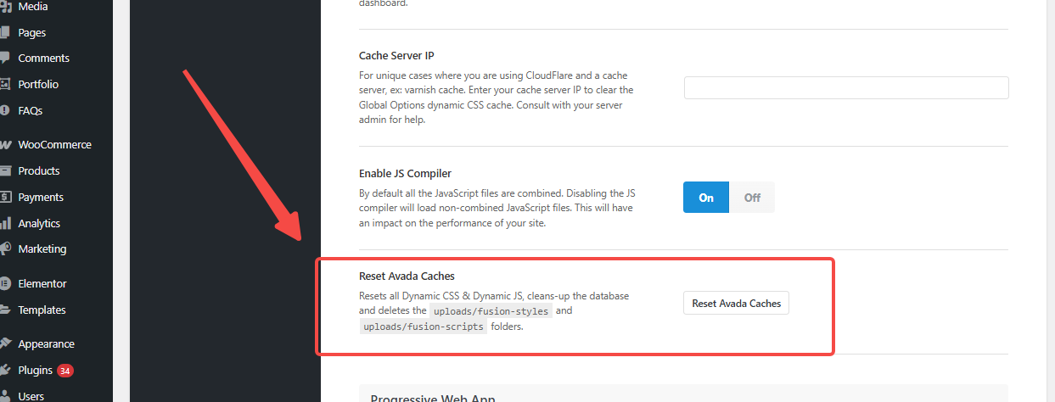The image size is (1055, 402).
Task: Click the Pages icon in sidebar
Action: click(5, 32)
